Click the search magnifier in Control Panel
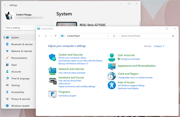Viewport: 180px width, 117px height. [x=173, y=36]
